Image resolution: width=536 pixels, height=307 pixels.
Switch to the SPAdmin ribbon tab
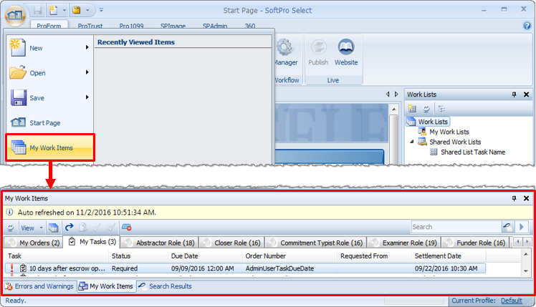(x=215, y=26)
